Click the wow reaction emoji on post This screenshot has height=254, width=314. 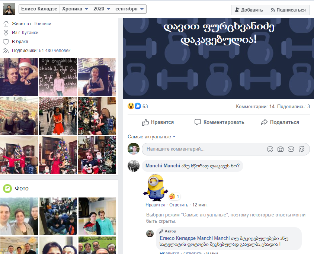tap(131, 106)
